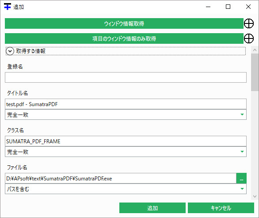The width and height of the screenshot is (259, 218).
Task: Maximize the 追加 window
Action: (x=228, y=7)
